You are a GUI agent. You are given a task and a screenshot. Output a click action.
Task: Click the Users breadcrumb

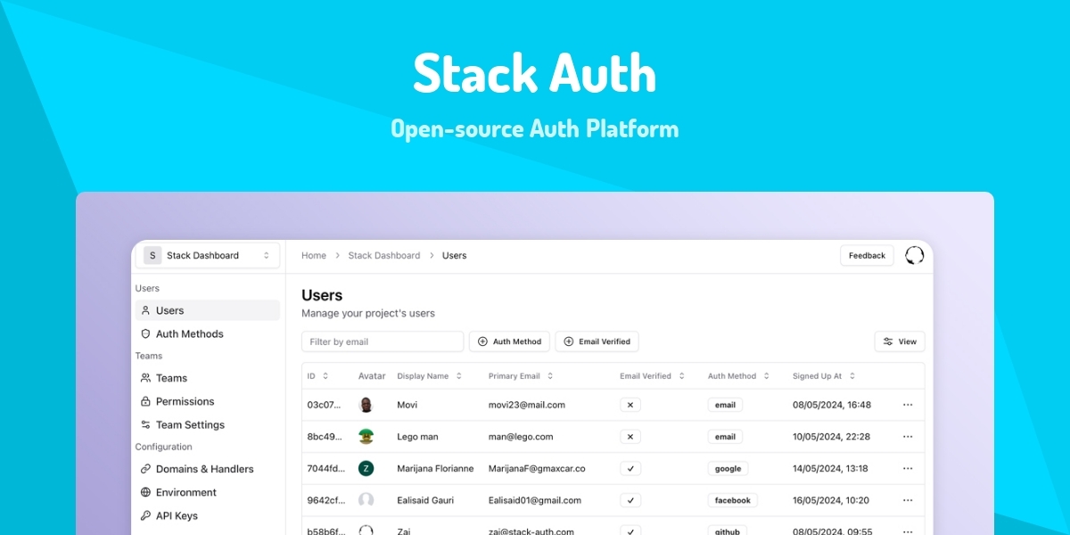click(x=454, y=256)
